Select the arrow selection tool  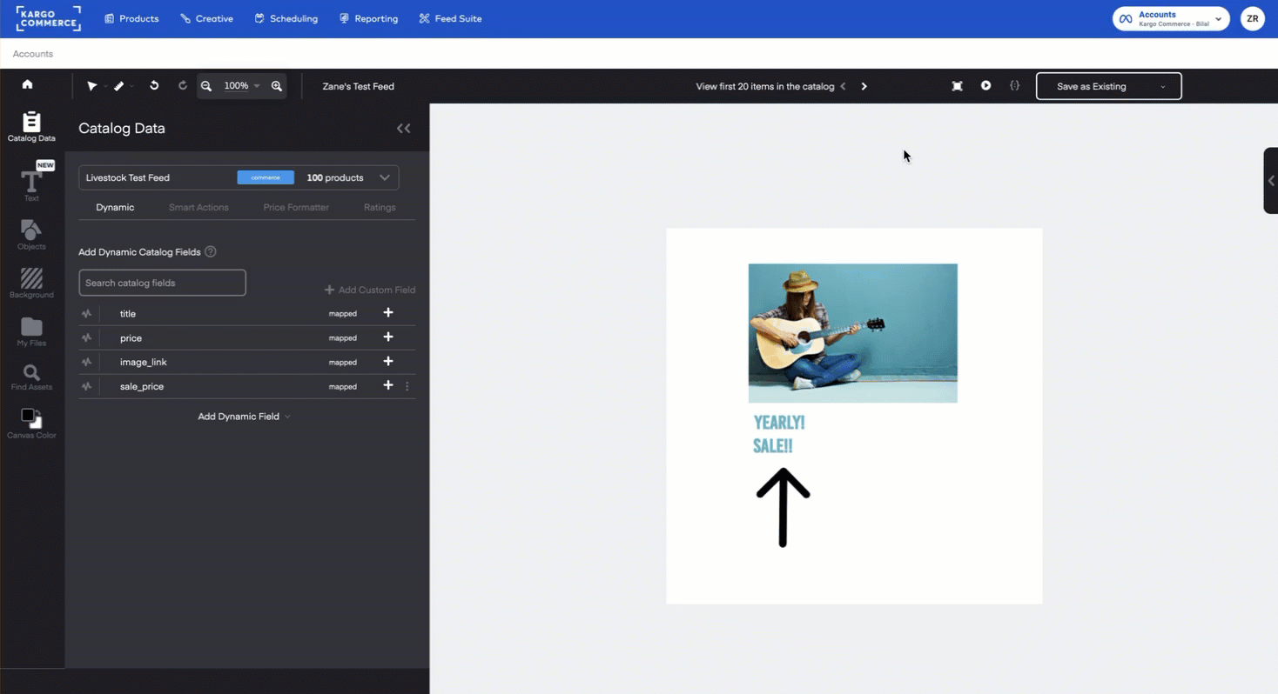[93, 85]
